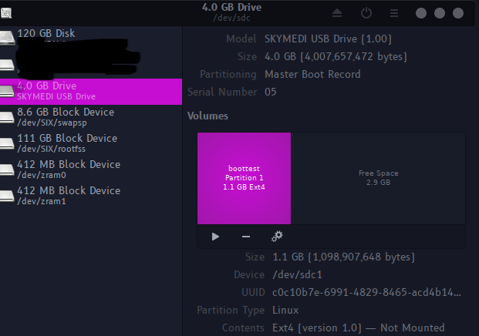
Task: Click the eject drive icon in header
Action: (337, 13)
